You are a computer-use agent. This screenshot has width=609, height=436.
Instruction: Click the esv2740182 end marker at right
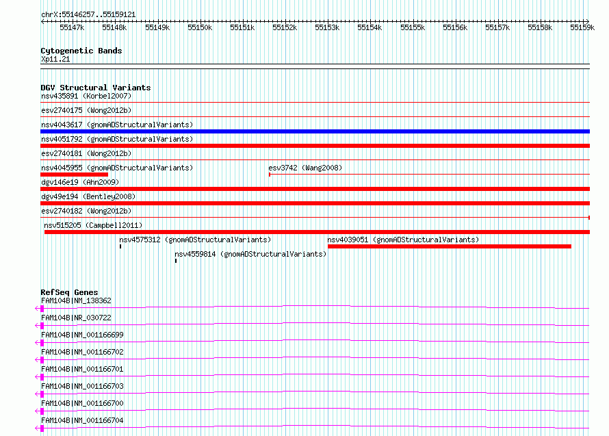pos(589,218)
